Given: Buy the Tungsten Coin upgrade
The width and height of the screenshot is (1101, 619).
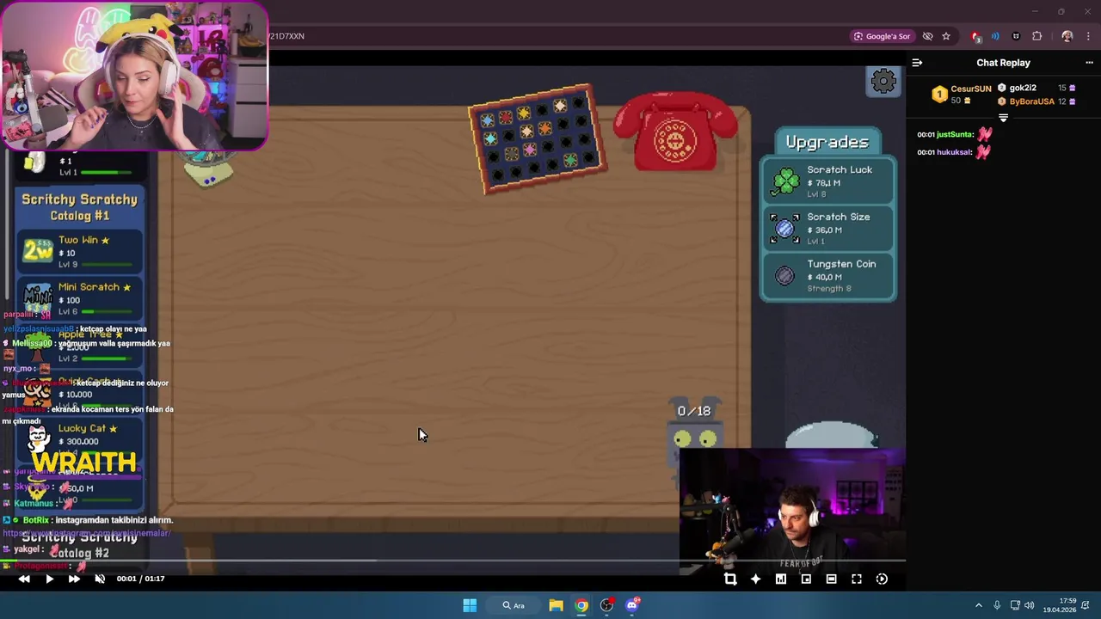Looking at the screenshot, I should 828,275.
